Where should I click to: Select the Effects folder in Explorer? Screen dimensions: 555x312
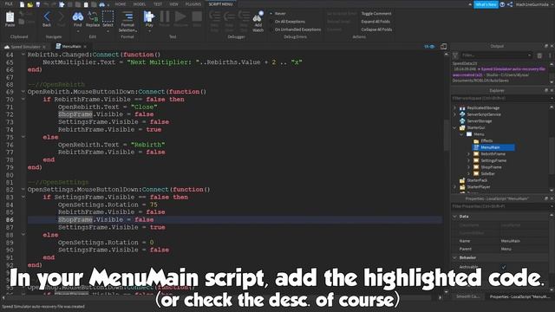pos(486,140)
